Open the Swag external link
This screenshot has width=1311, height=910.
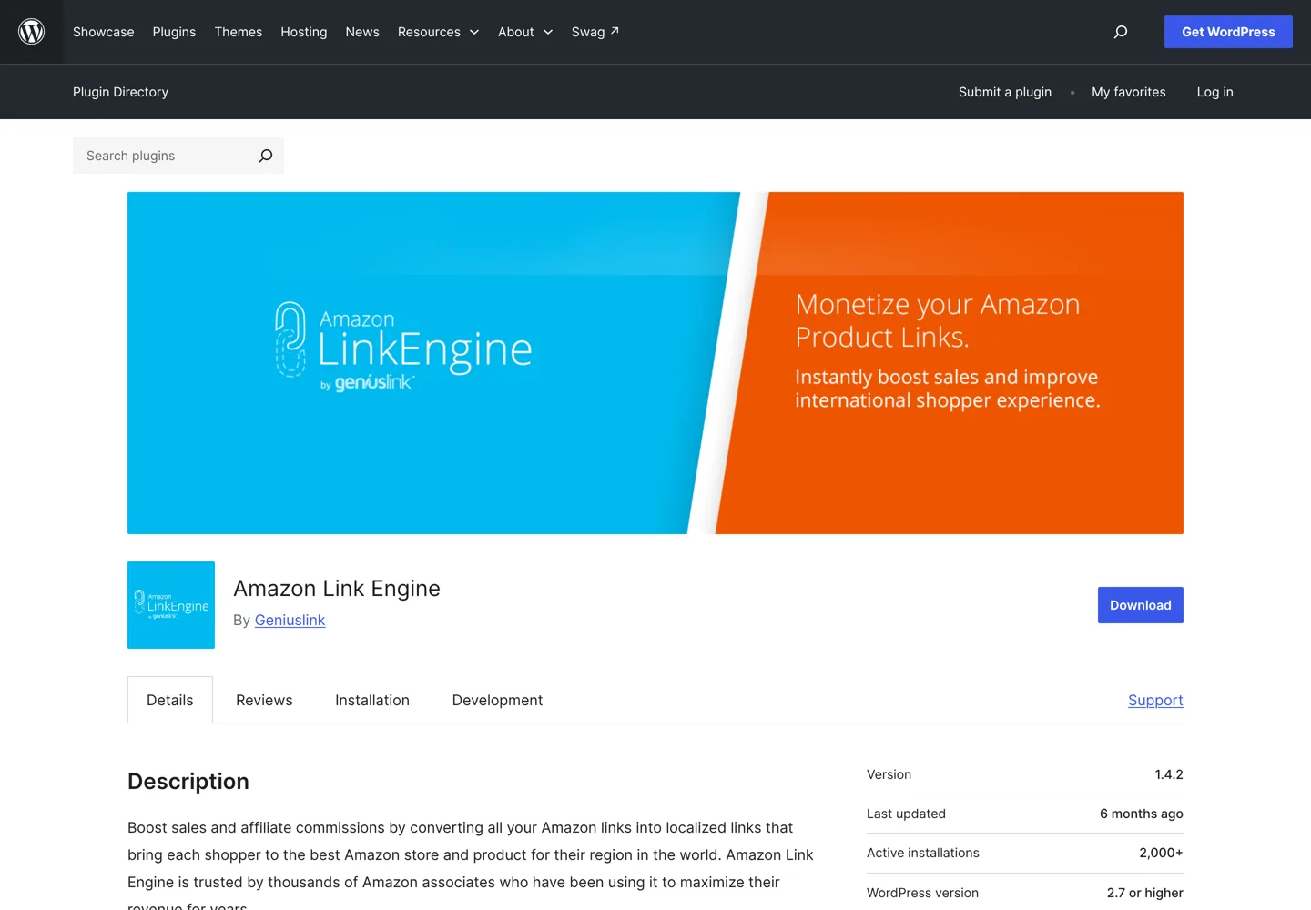595,32
